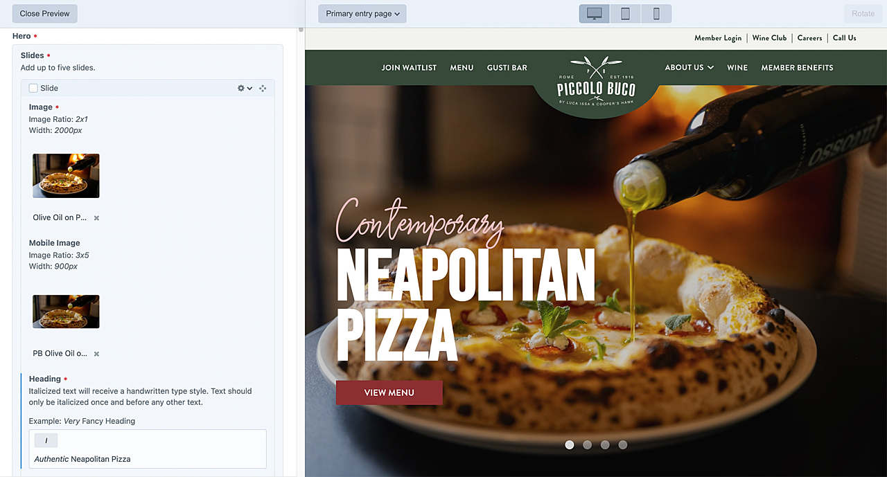887x477 pixels.
Task: Click the Piccolo Buco logo
Action: coord(596,83)
